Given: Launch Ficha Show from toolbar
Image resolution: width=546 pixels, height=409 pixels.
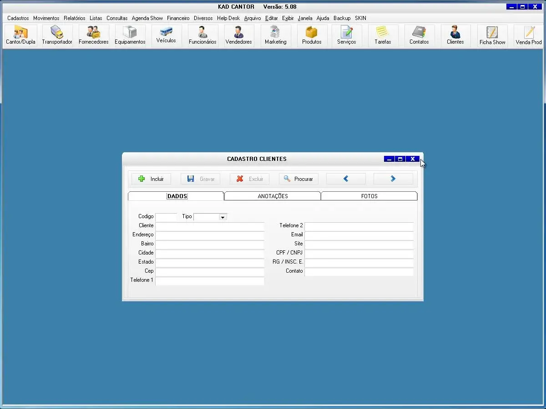Looking at the screenshot, I should (492, 35).
